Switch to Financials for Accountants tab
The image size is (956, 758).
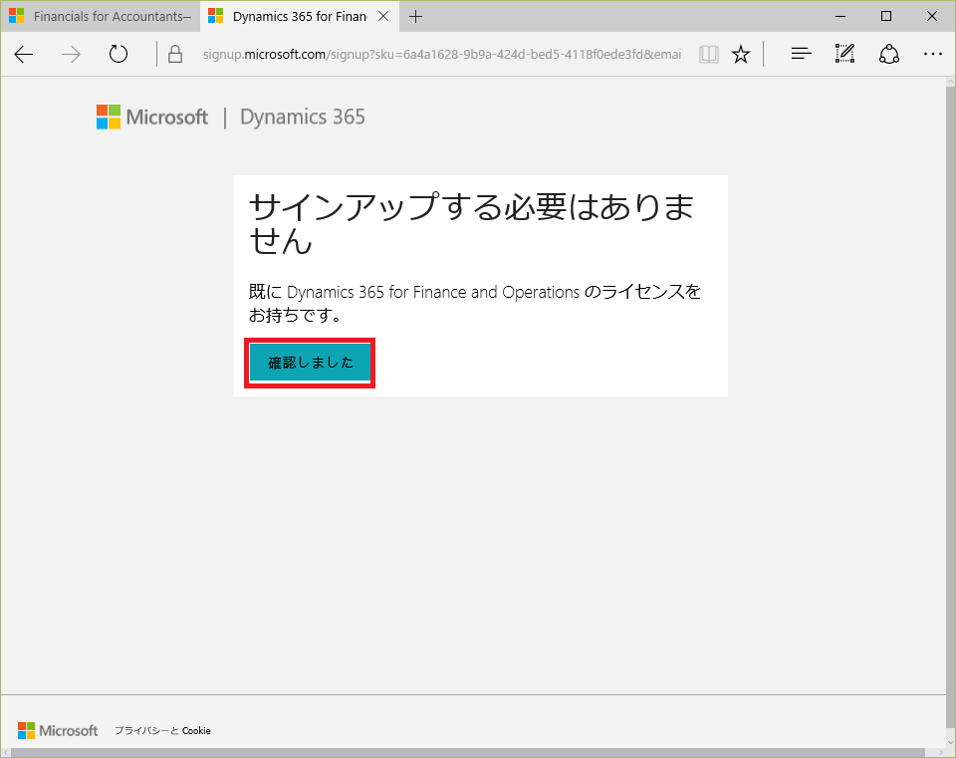pyautogui.click(x=101, y=17)
